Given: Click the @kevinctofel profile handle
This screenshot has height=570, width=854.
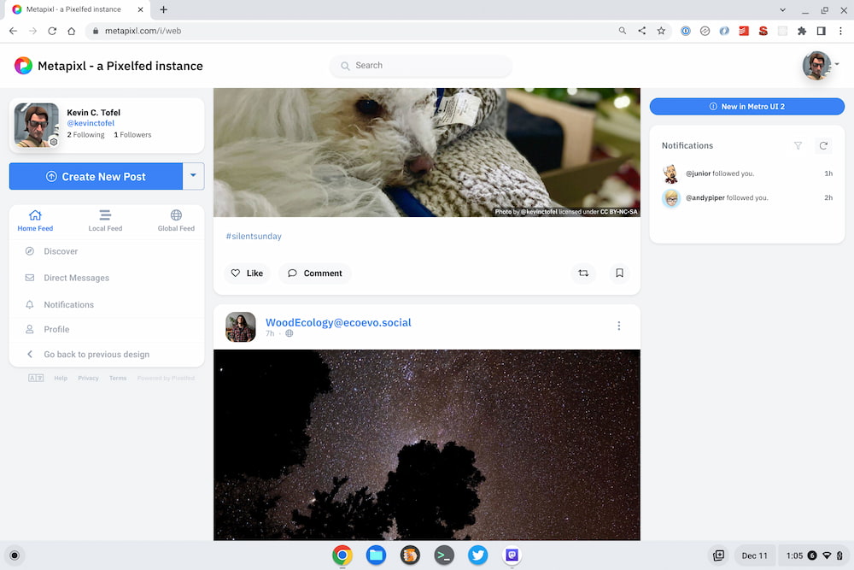Looking at the screenshot, I should (x=91, y=123).
